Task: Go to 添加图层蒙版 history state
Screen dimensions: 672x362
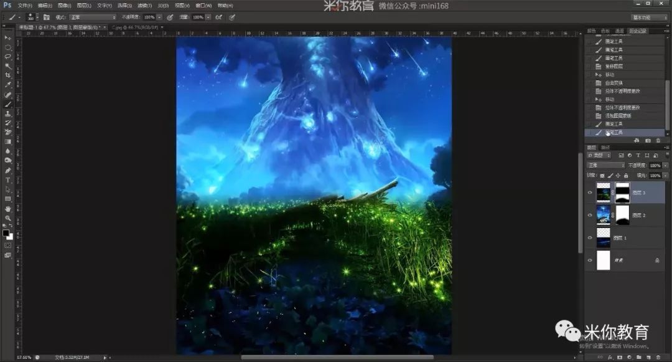Action: tap(618, 116)
